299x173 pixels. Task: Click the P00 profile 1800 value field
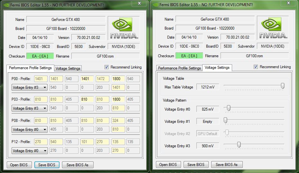tap(118, 78)
